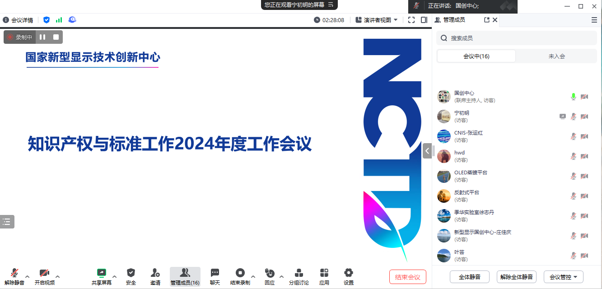Open the hamburger menu above member panel
This screenshot has width=602, height=289.
[x=594, y=20]
